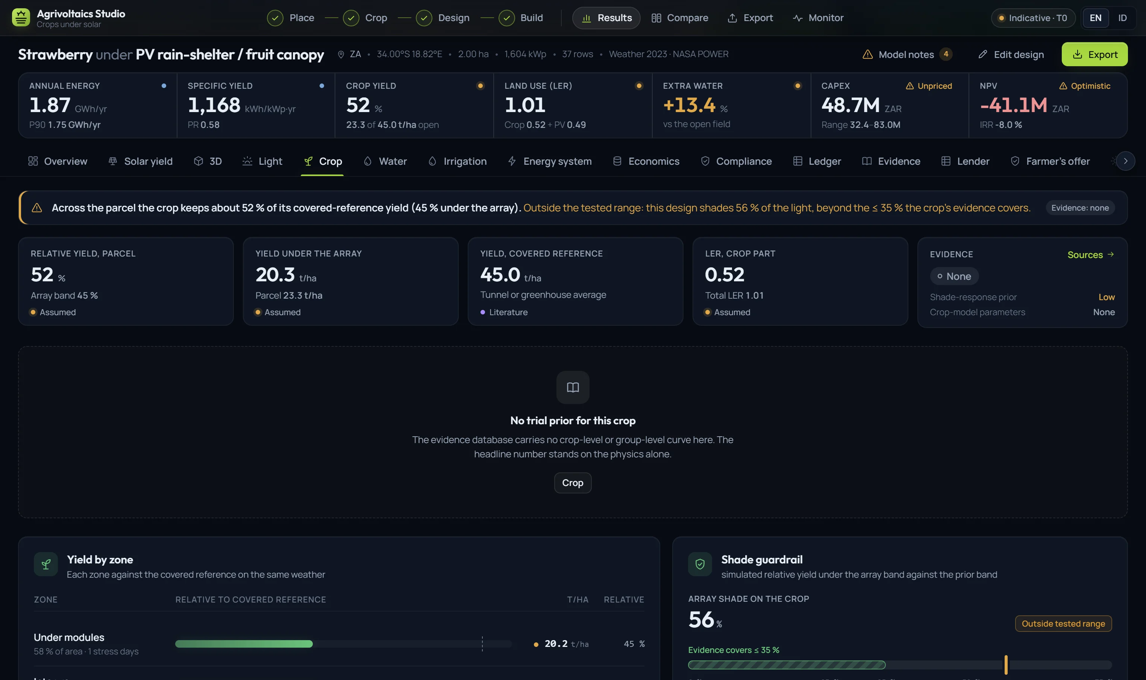Click the shade guardrail bar marker
The width and height of the screenshot is (1146, 680).
tap(1006, 665)
